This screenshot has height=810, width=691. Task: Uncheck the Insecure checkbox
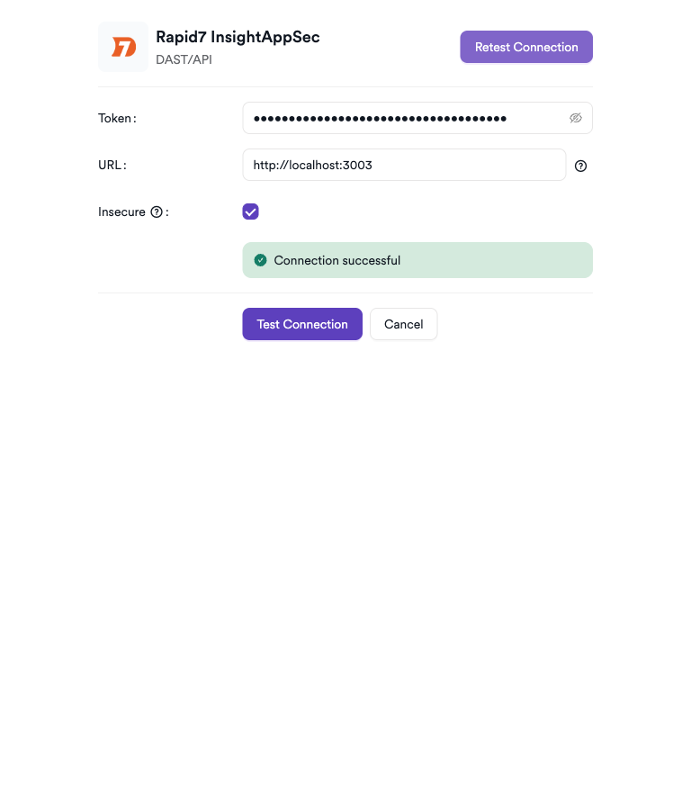(250, 211)
